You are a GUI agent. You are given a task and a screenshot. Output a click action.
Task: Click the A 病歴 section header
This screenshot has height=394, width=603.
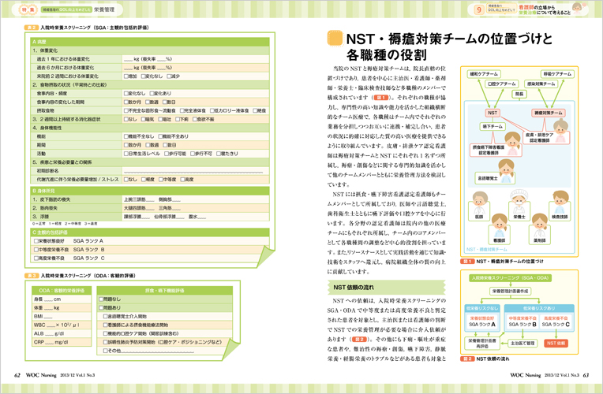tap(150, 42)
